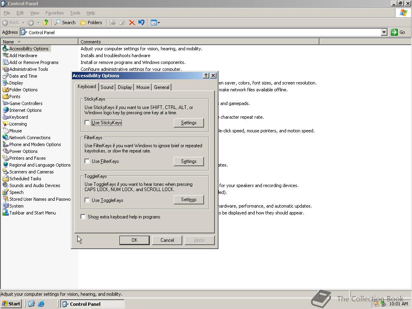
Task: Click the Comments column header
Action: (x=199, y=42)
